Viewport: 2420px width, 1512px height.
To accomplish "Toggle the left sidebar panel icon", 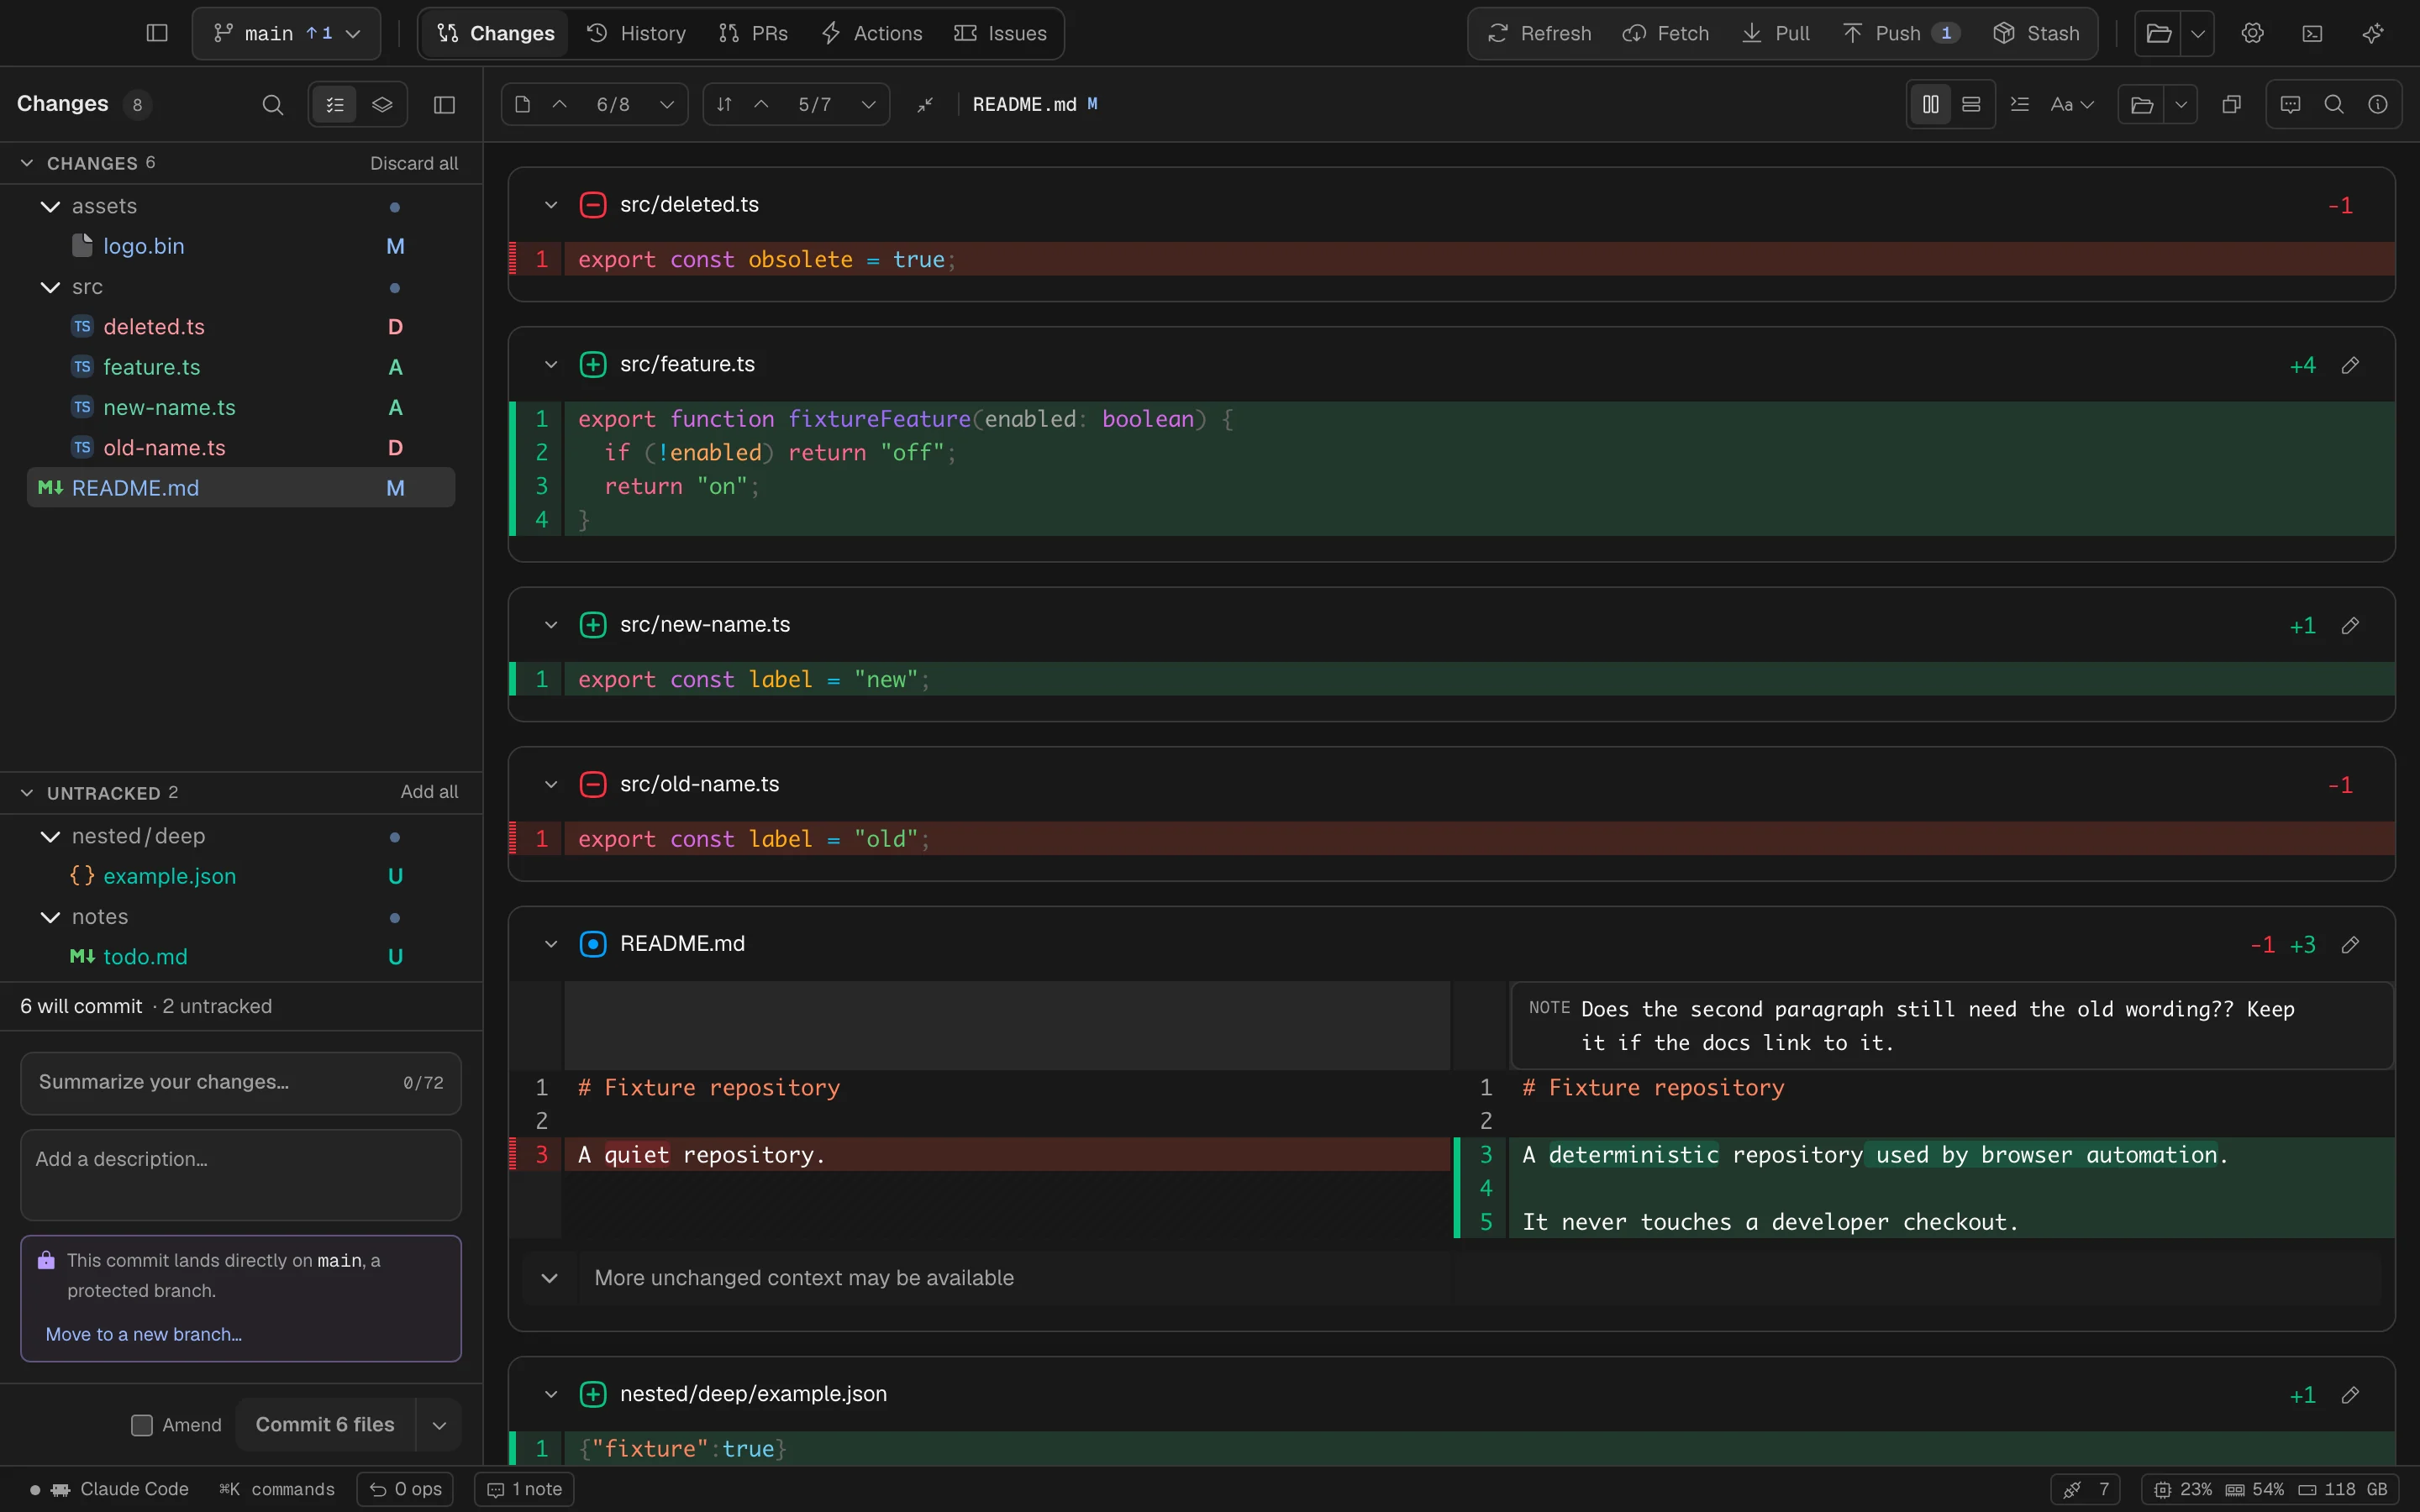I will [x=157, y=33].
